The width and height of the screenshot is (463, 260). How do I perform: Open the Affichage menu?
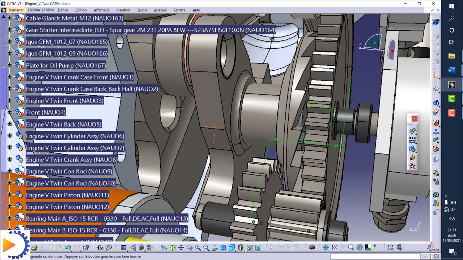[101, 10]
